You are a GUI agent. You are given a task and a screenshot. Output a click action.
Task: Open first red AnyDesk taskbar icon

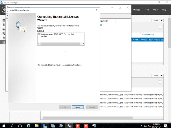pos(78,126)
